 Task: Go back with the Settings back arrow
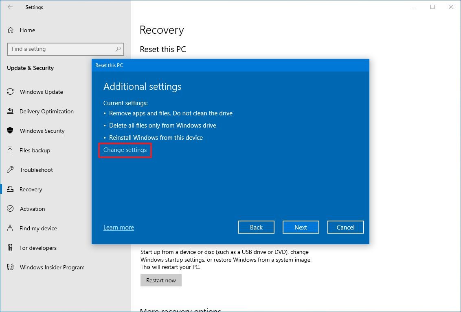10,7
